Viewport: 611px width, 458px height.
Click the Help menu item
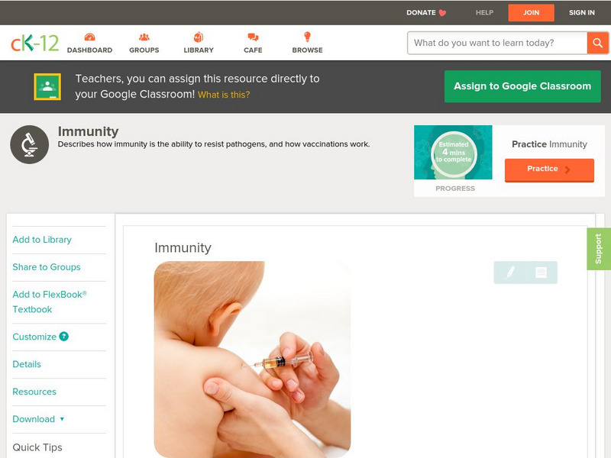pyautogui.click(x=484, y=13)
